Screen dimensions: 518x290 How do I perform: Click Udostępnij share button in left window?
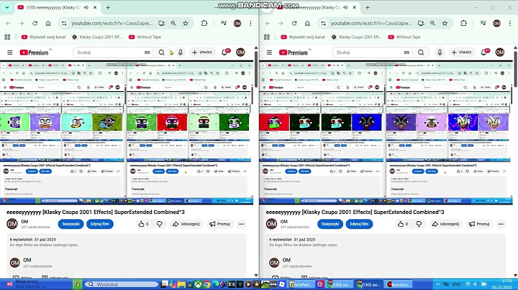(x=186, y=224)
